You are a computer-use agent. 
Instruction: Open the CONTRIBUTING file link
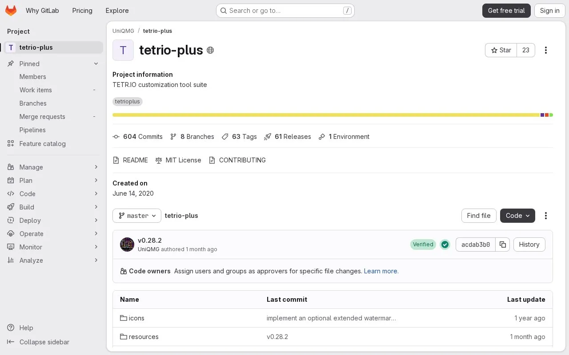pos(237,160)
